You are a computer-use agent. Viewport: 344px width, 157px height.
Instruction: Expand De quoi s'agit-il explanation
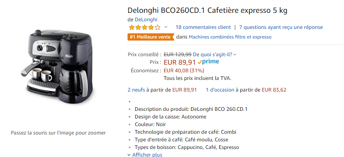pos(213,54)
